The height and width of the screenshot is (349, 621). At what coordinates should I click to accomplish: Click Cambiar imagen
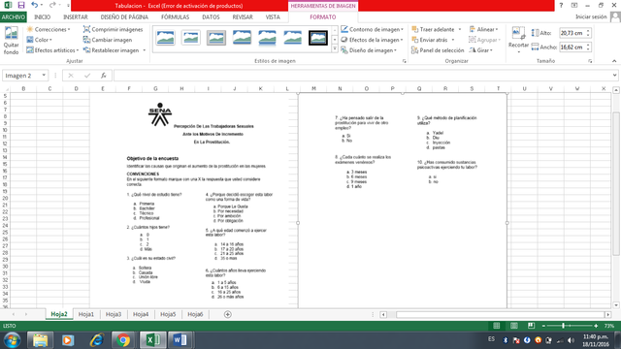[108, 40]
